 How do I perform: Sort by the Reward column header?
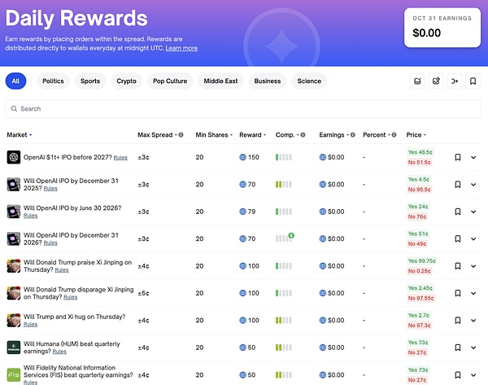[x=251, y=135]
